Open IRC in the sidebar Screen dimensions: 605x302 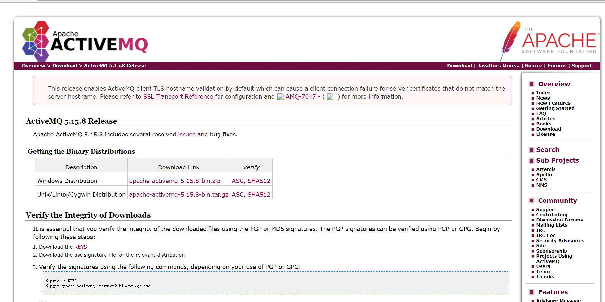tap(541, 230)
